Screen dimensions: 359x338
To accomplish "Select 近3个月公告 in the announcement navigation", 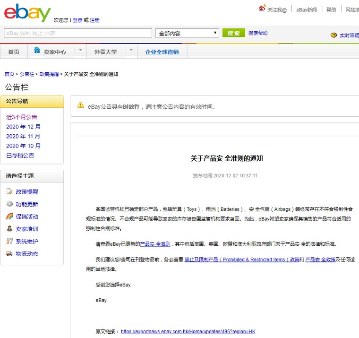I will (22, 117).
